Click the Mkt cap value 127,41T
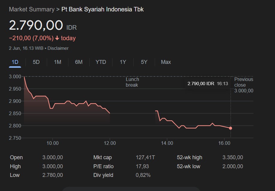Screen dimensions: 275x191 pyautogui.click(x=145, y=157)
